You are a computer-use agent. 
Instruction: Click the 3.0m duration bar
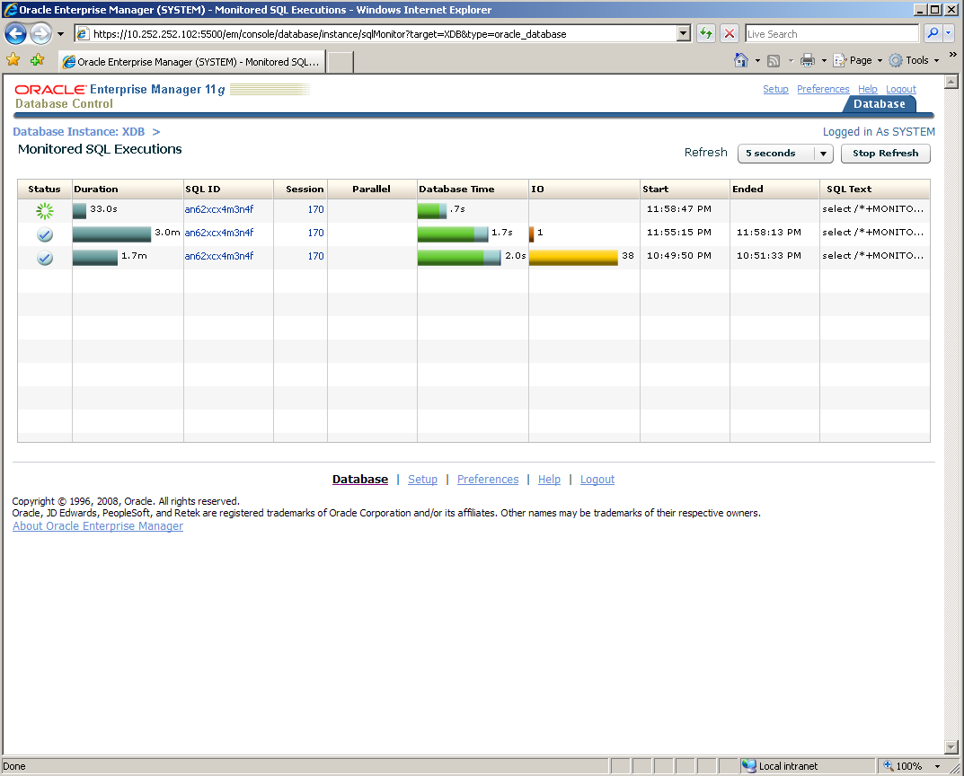[x=111, y=234]
